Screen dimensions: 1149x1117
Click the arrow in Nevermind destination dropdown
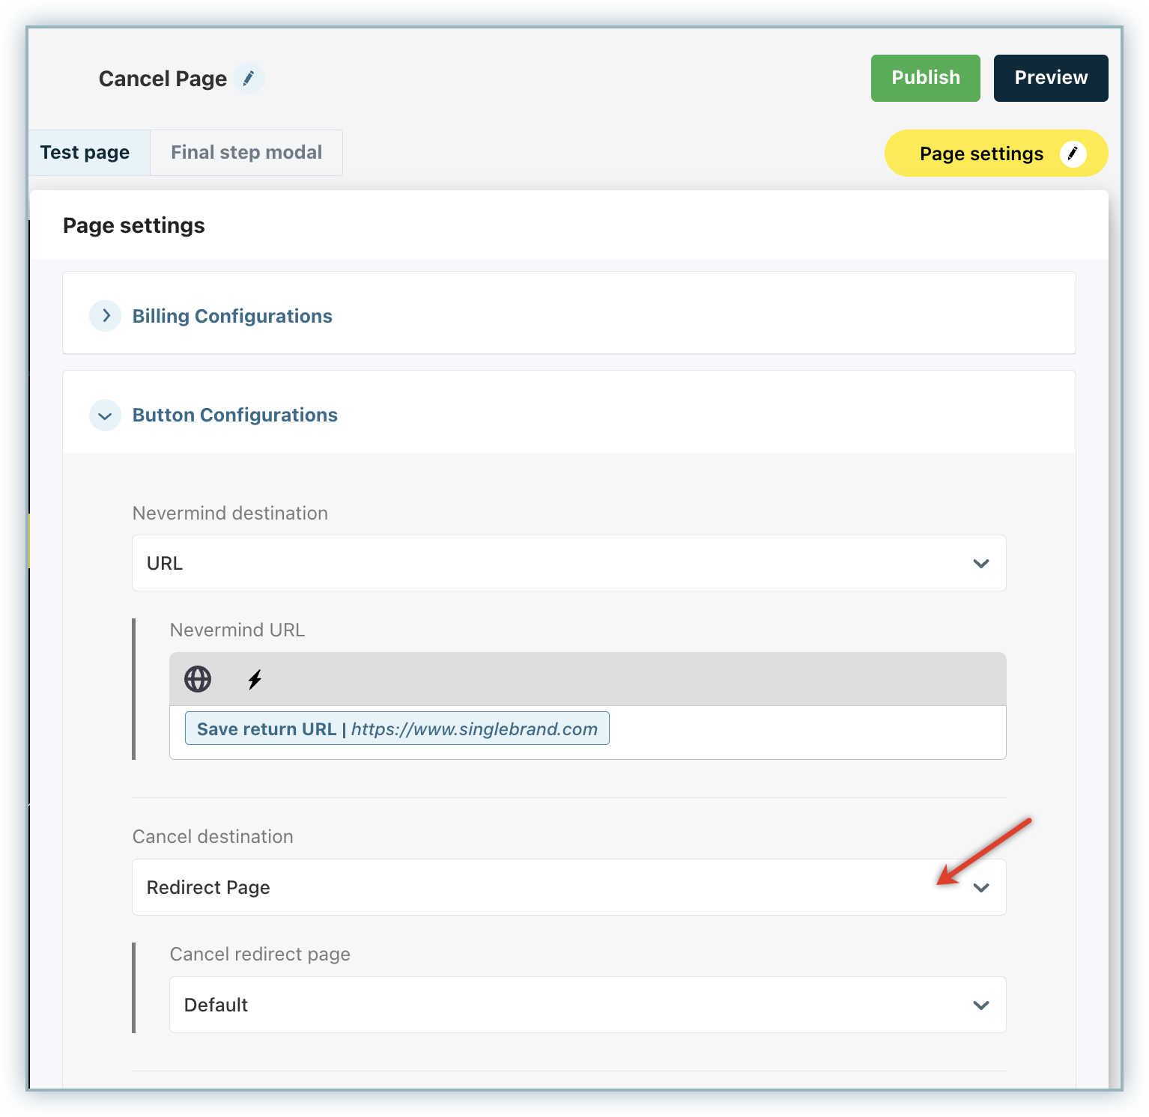point(980,564)
